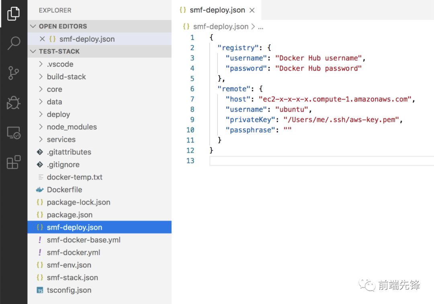Close smf-deploy.json in Open Editors list
The width and height of the screenshot is (434, 304).
click(42, 39)
